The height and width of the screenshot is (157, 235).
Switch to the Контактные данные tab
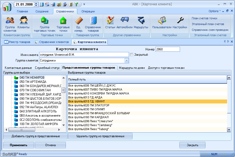[x=18, y=68]
